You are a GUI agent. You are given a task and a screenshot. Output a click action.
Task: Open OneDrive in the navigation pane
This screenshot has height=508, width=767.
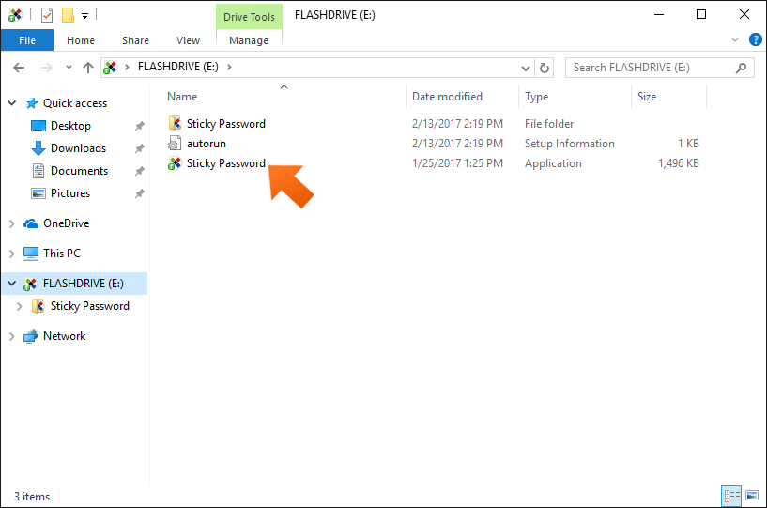pyautogui.click(x=66, y=223)
